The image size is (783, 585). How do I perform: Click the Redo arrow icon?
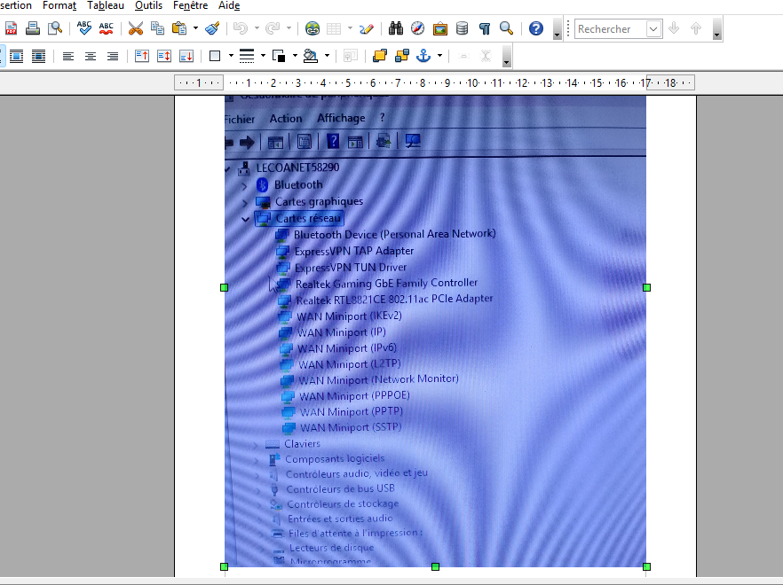click(x=273, y=28)
